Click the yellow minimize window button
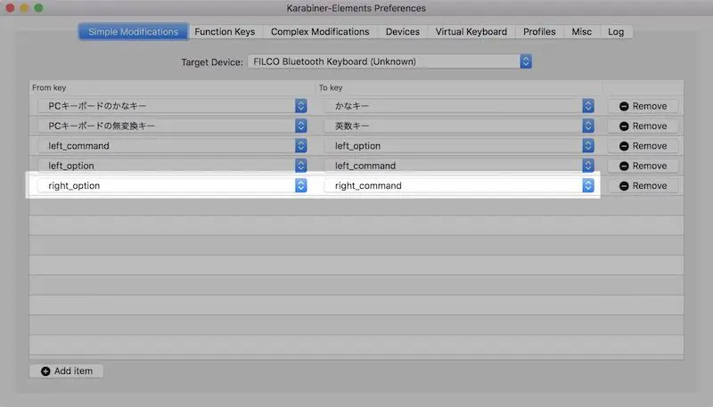Image resolution: width=713 pixels, height=407 pixels. [x=24, y=8]
